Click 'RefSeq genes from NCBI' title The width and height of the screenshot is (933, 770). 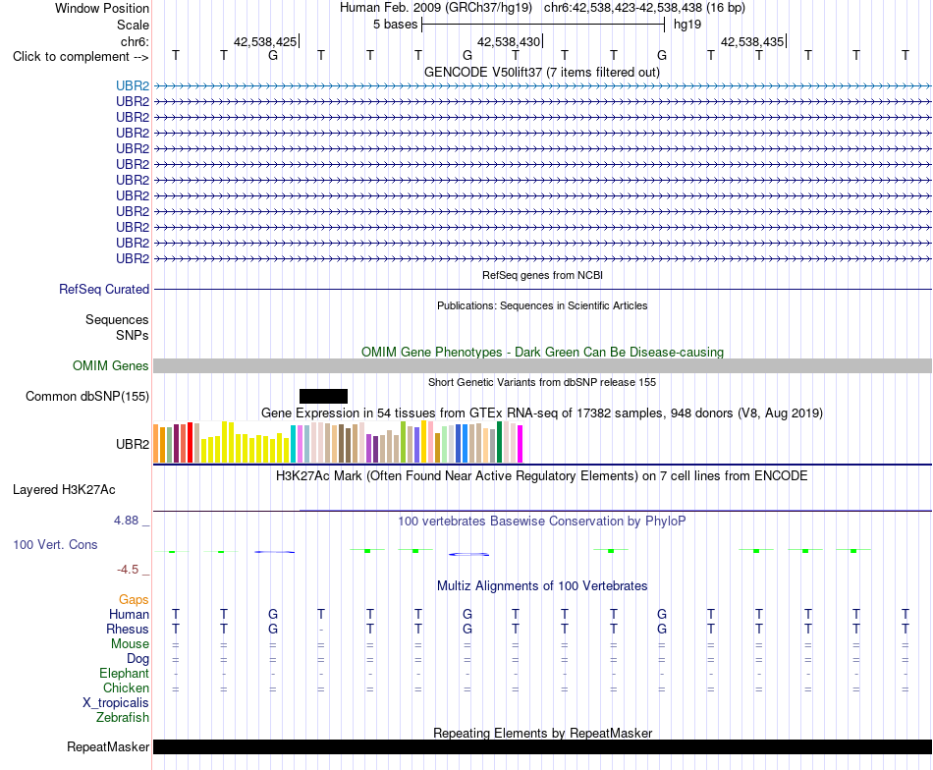pos(542,275)
